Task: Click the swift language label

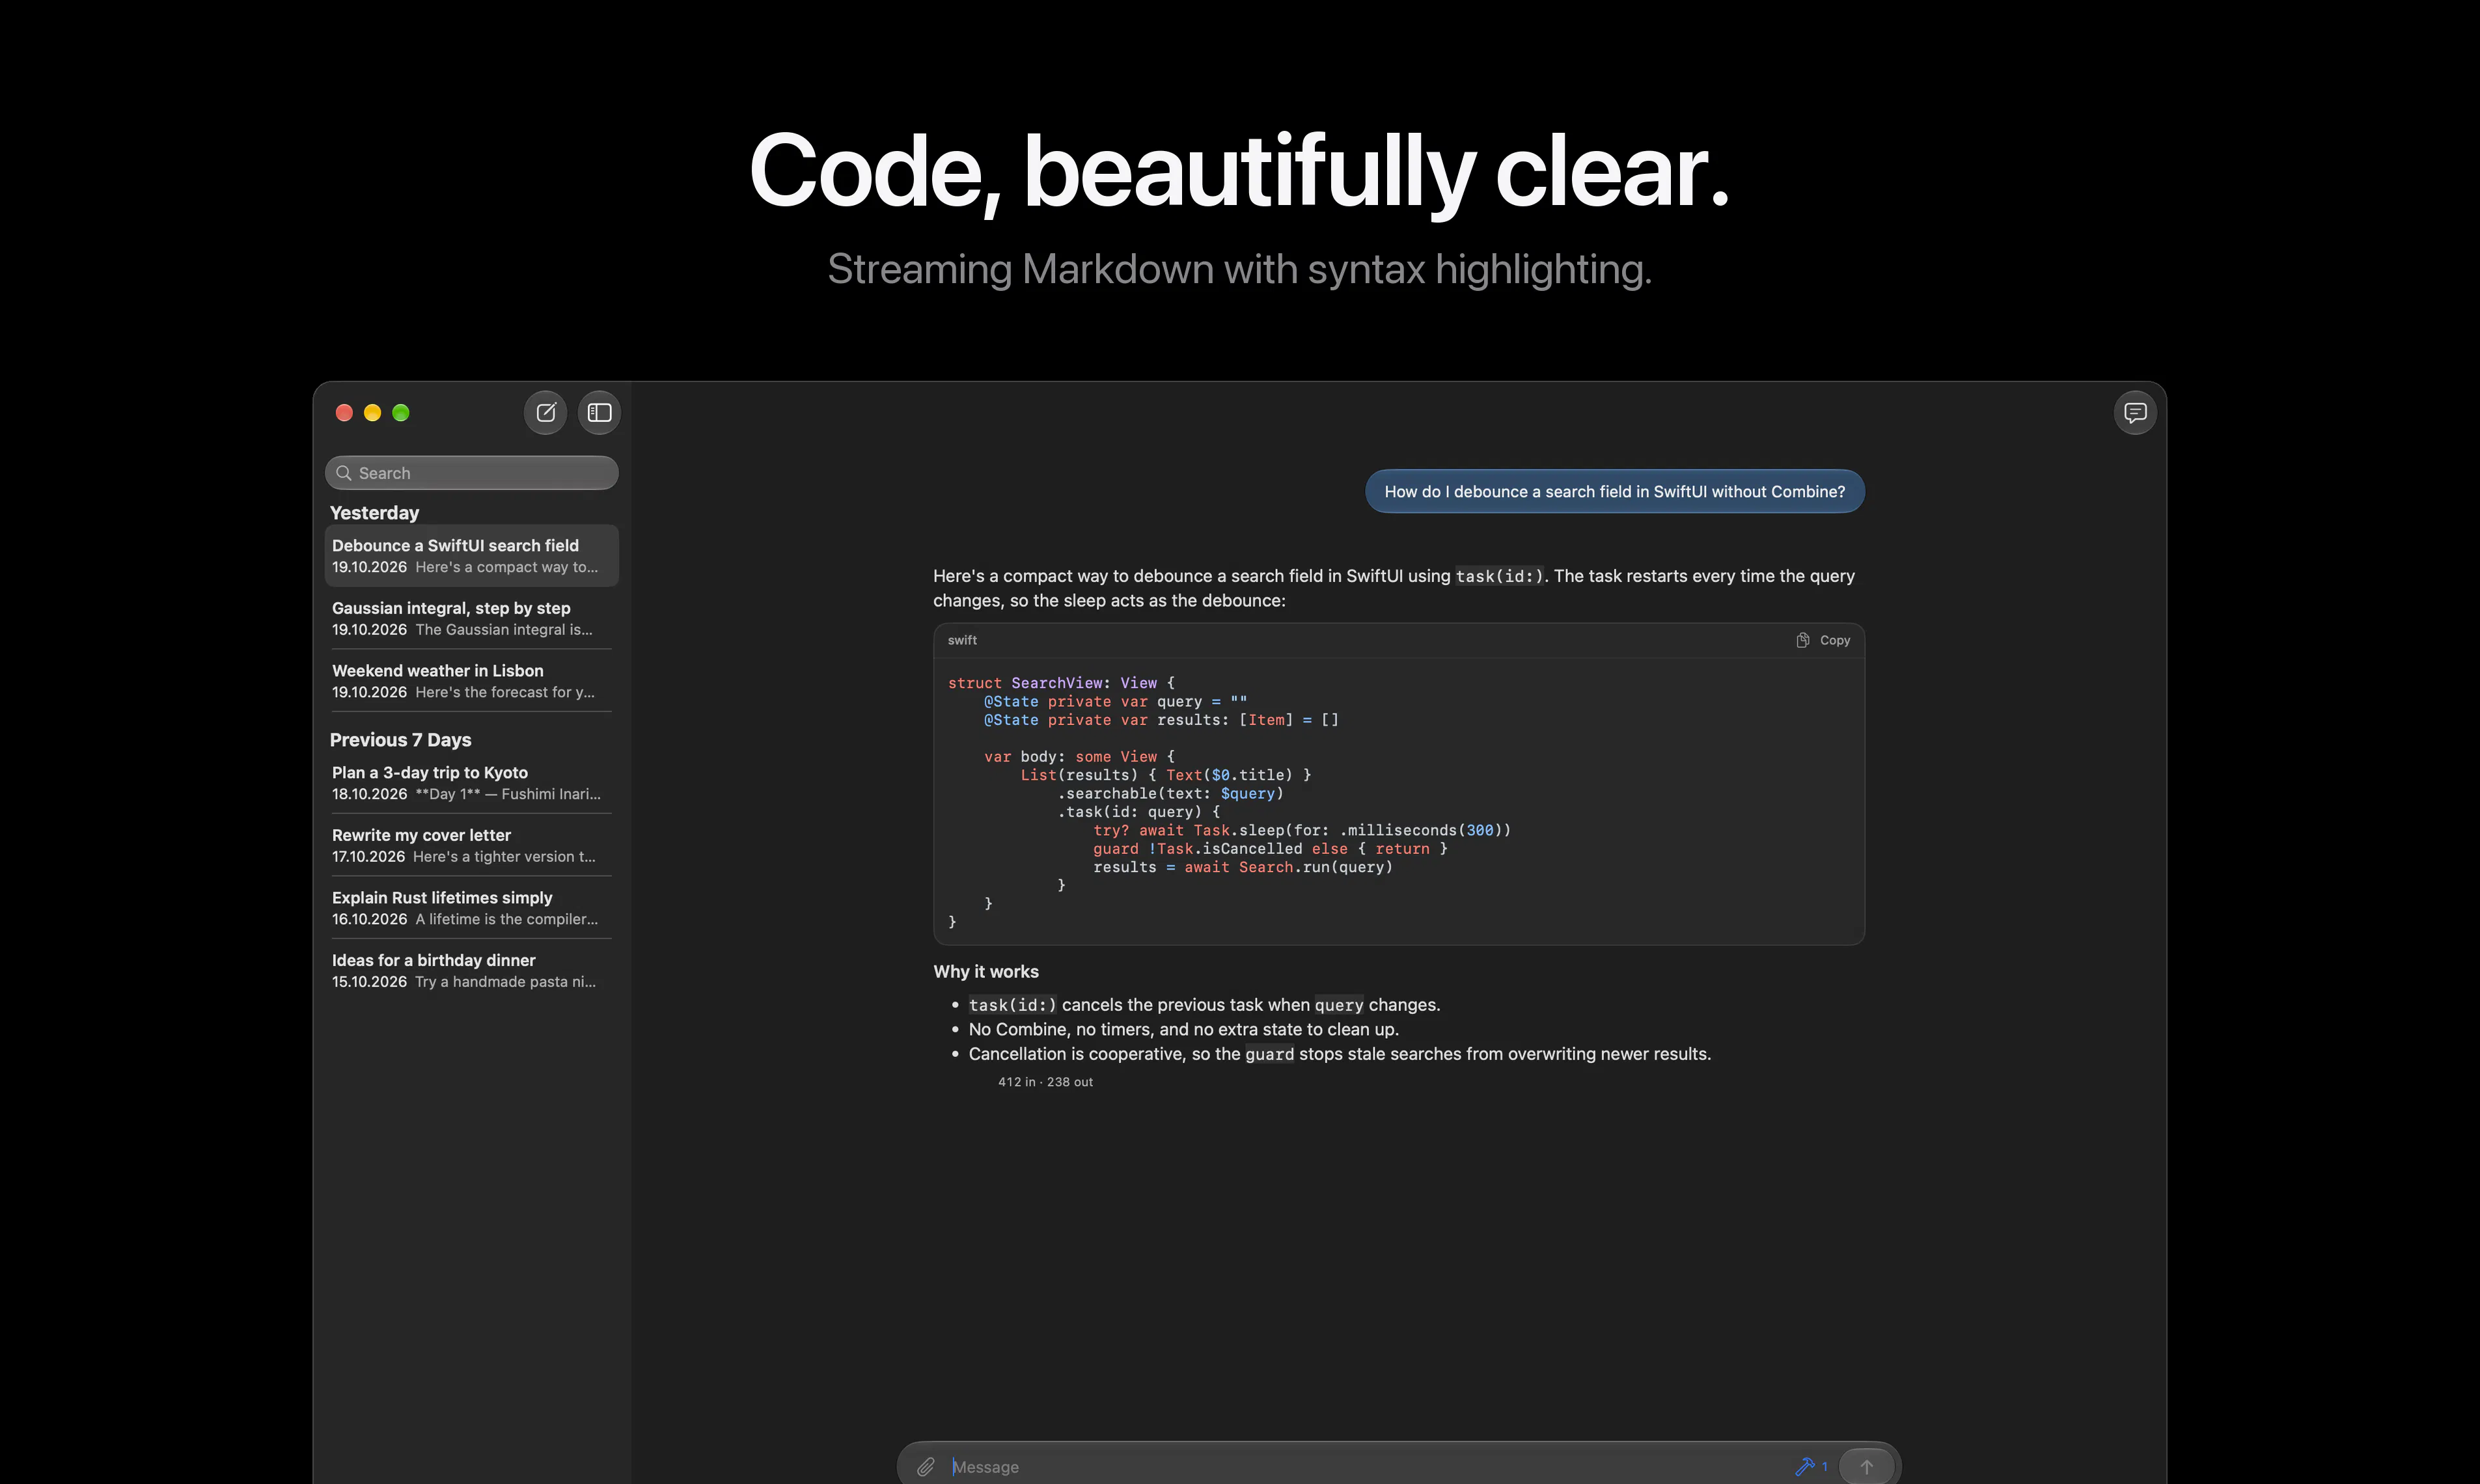Action: coord(962,640)
